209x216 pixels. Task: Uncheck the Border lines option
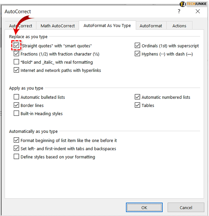pos(17,106)
